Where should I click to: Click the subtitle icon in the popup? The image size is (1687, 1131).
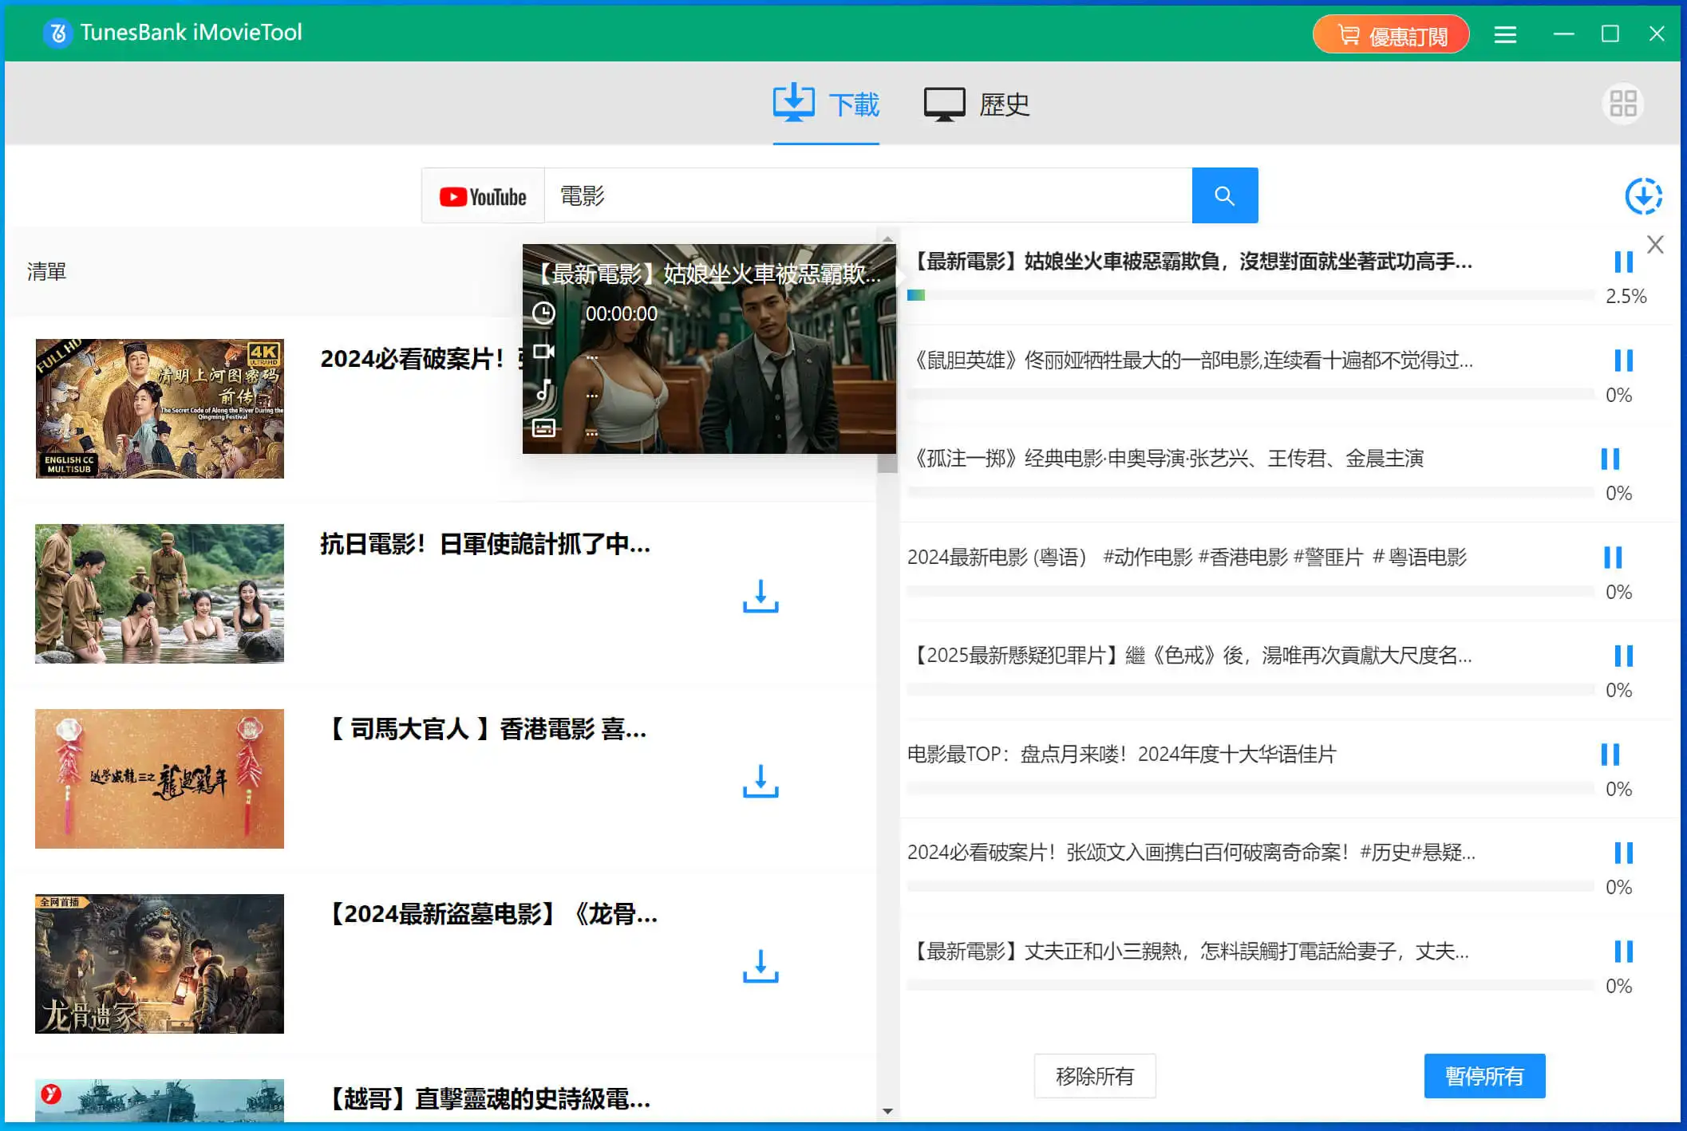543,428
